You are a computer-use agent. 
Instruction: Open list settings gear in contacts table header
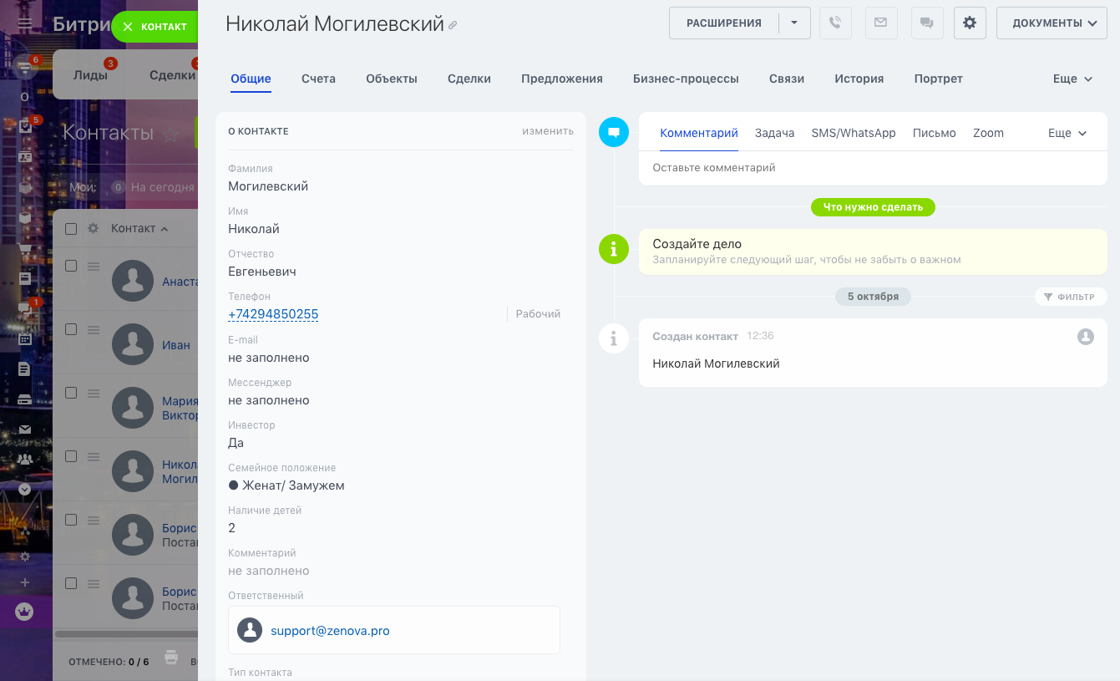click(x=94, y=229)
